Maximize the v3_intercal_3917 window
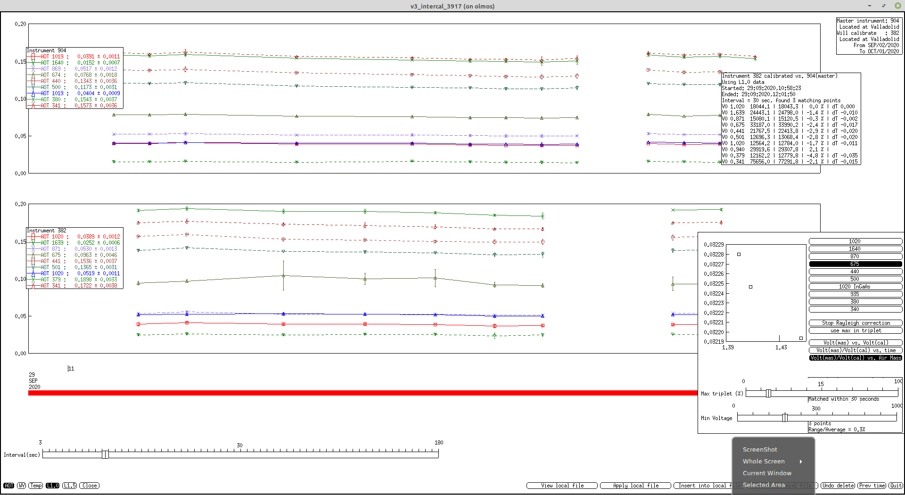 pos(883,6)
